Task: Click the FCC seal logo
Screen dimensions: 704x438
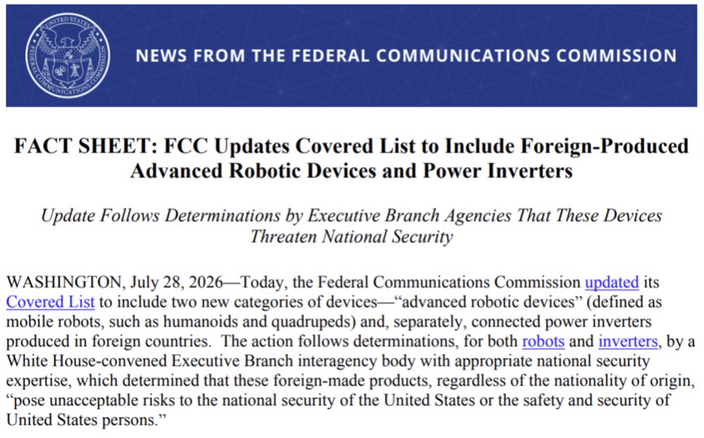Action: pos(68,55)
